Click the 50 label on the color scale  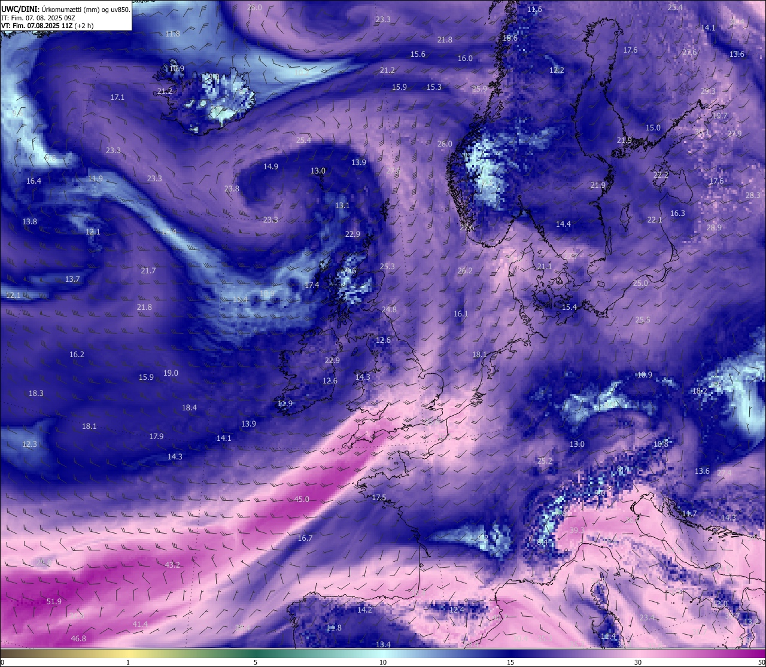click(x=761, y=662)
